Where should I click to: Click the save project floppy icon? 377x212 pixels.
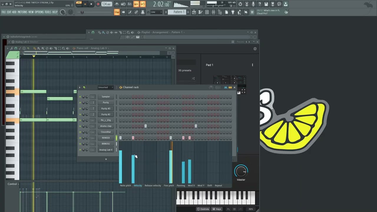coord(266,4)
